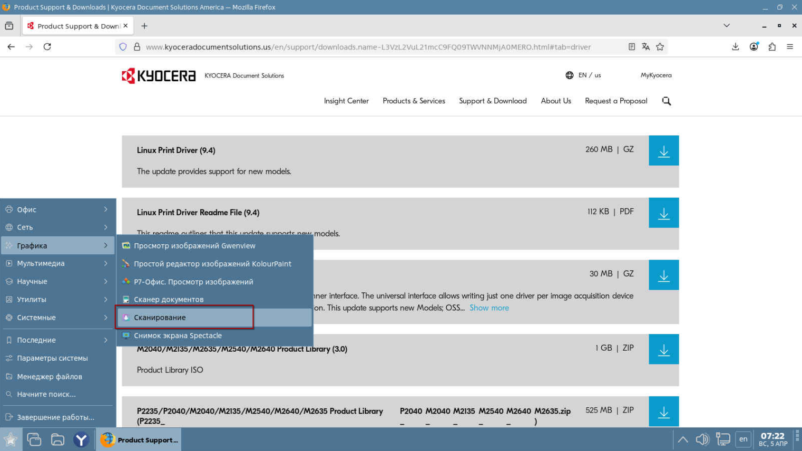802x451 pixels.
Task: Expand the Системные submenu
Action: pos(58,317)
